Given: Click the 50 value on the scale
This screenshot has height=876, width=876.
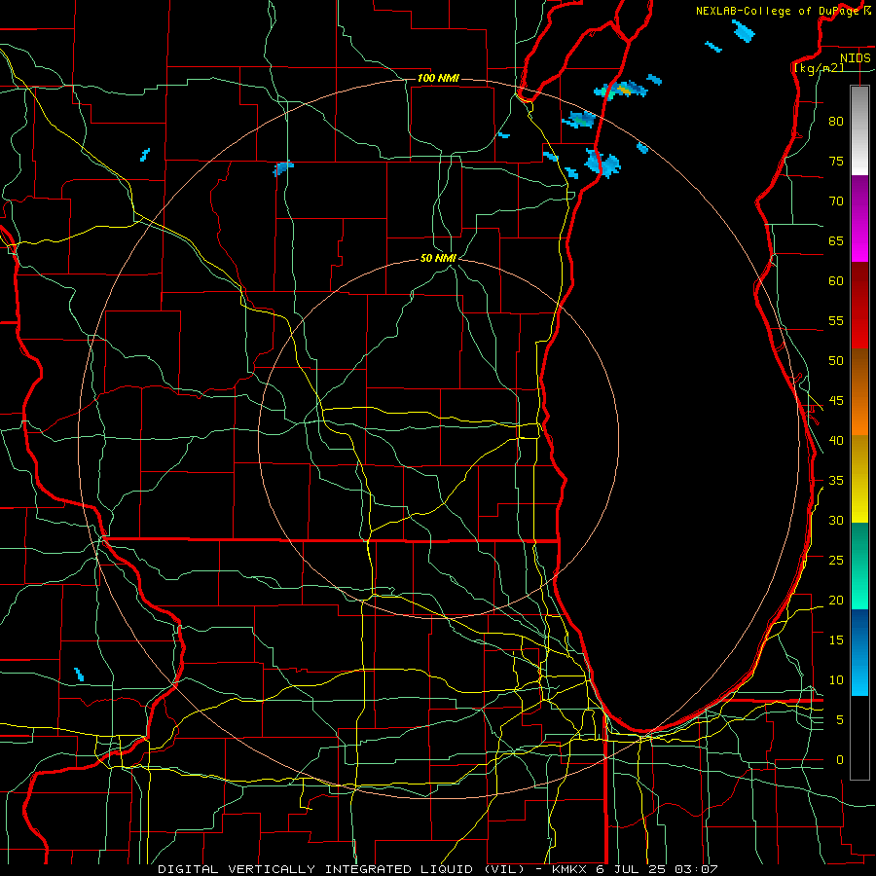Looking at the screenshot, I should click(x=836, y=360).
